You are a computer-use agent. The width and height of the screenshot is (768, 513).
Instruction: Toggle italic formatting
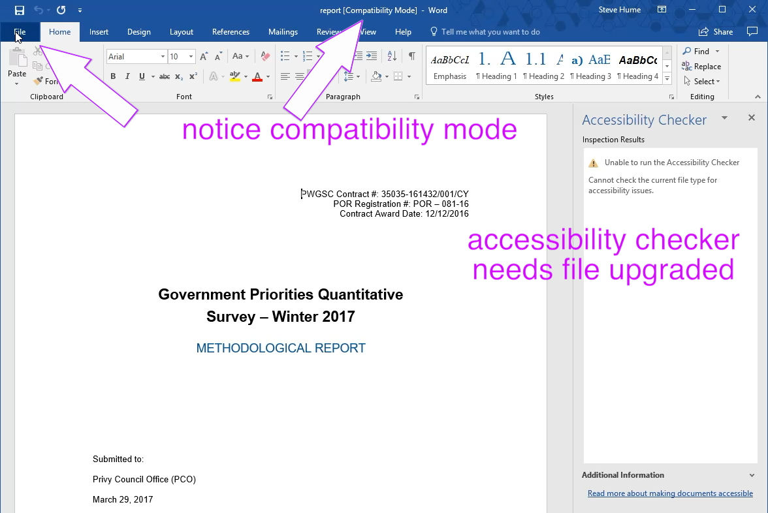click(127, 76)
